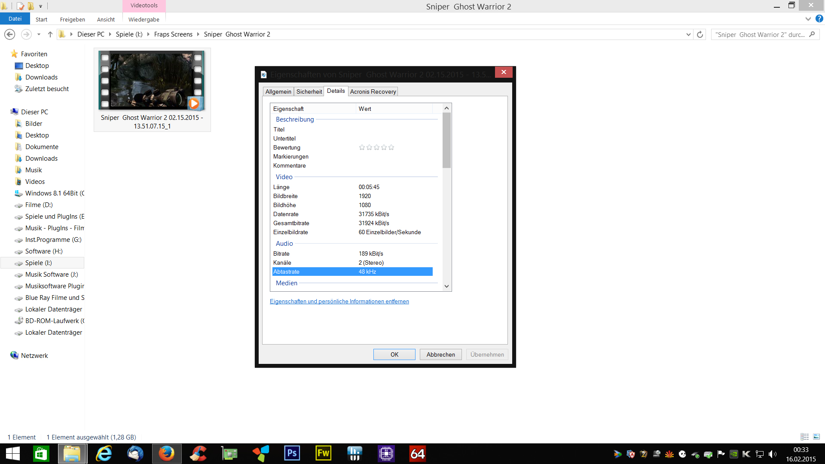The image size is (825, 464).
Task: Open Photoshop from the taskbar
Action: click(x=292, y=453)
